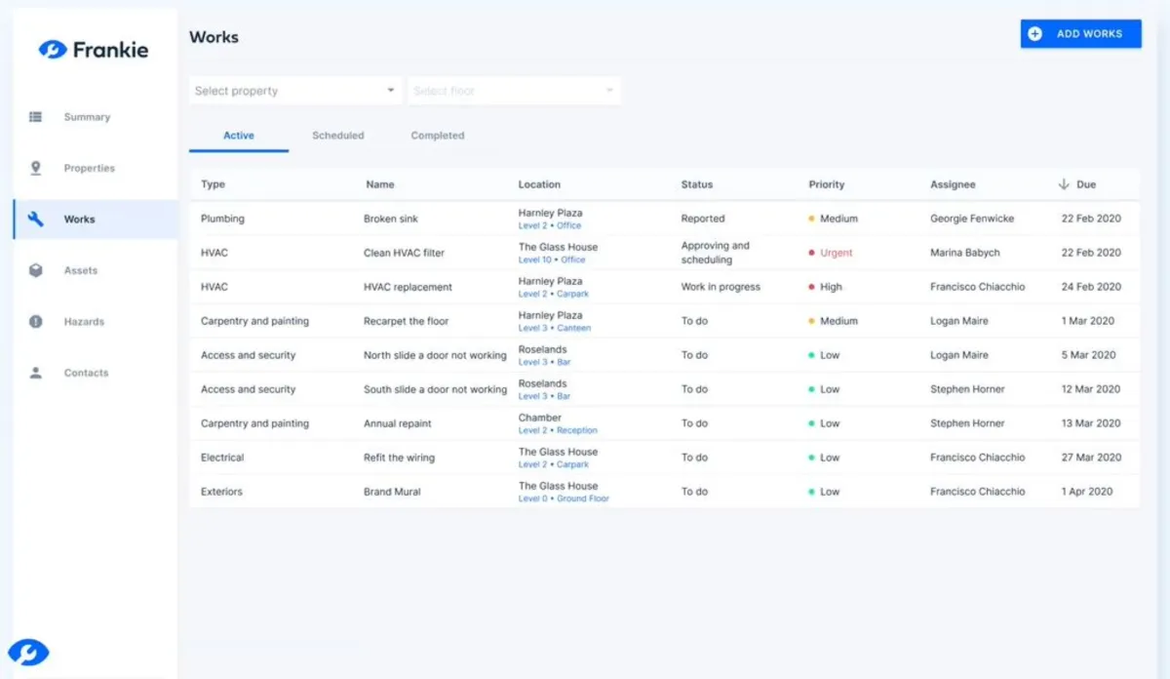1170x679 pixels.
Task: Switch to the Scheduled tab
Action: 337,136
